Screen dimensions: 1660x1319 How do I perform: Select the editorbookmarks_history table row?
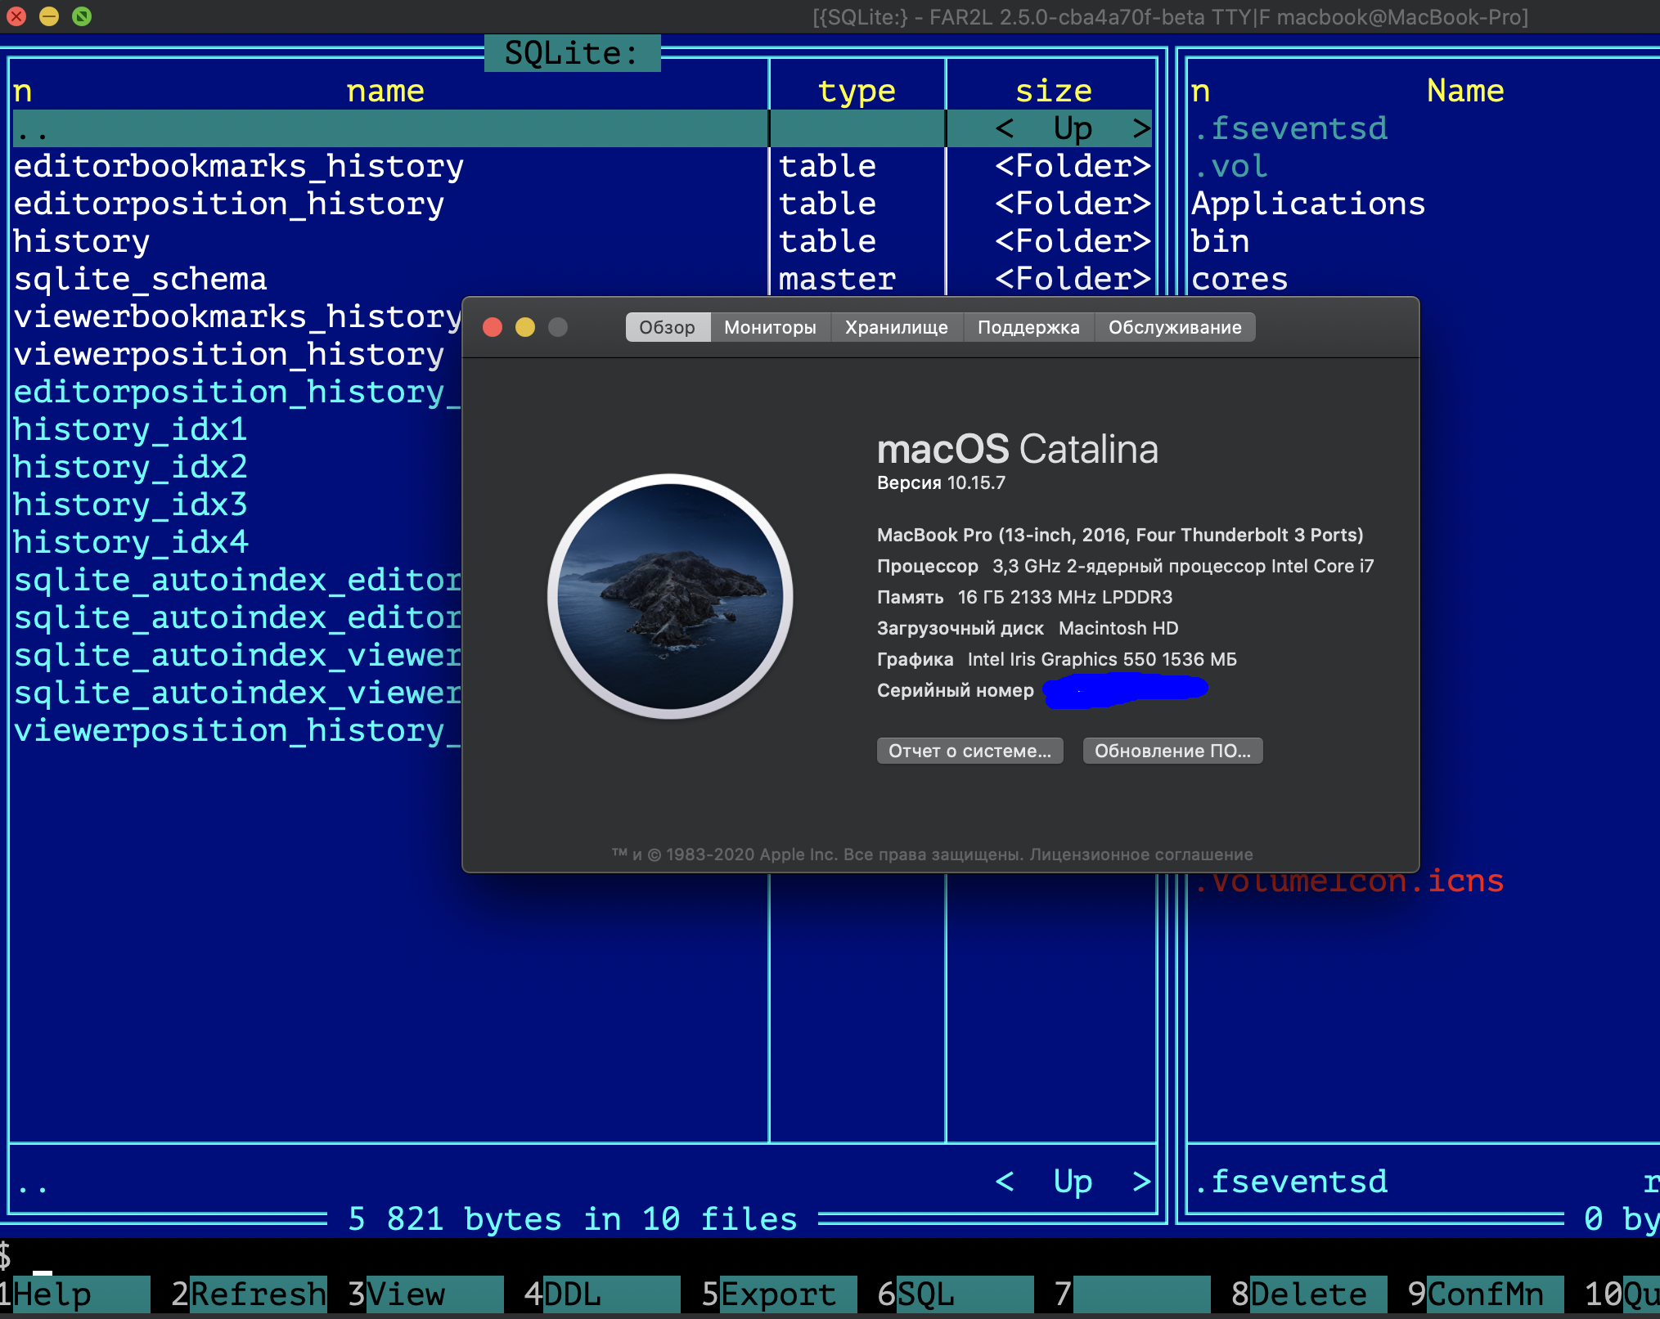click(x=239, y=167)
